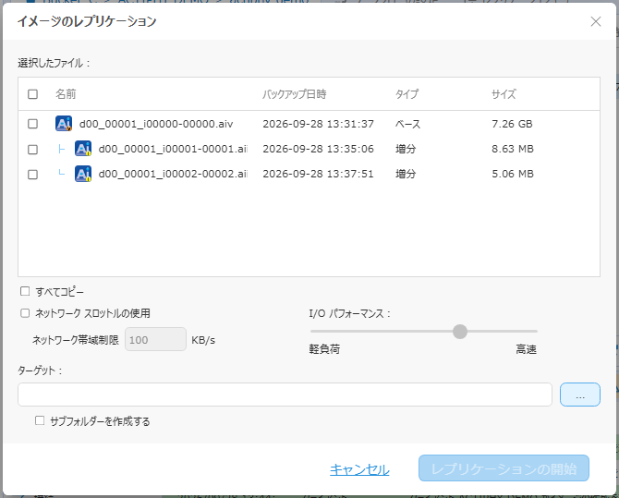Screen dimensions: 619x498
Task: Enable サブフォルダーを作成する checkbox
Action: point(40,420)
